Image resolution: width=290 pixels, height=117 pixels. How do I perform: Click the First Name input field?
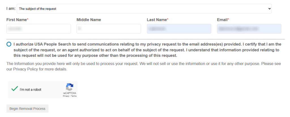pyautogui.click(x=39, y=29)
